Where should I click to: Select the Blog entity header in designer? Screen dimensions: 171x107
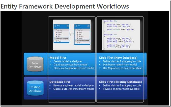(61, 26)
